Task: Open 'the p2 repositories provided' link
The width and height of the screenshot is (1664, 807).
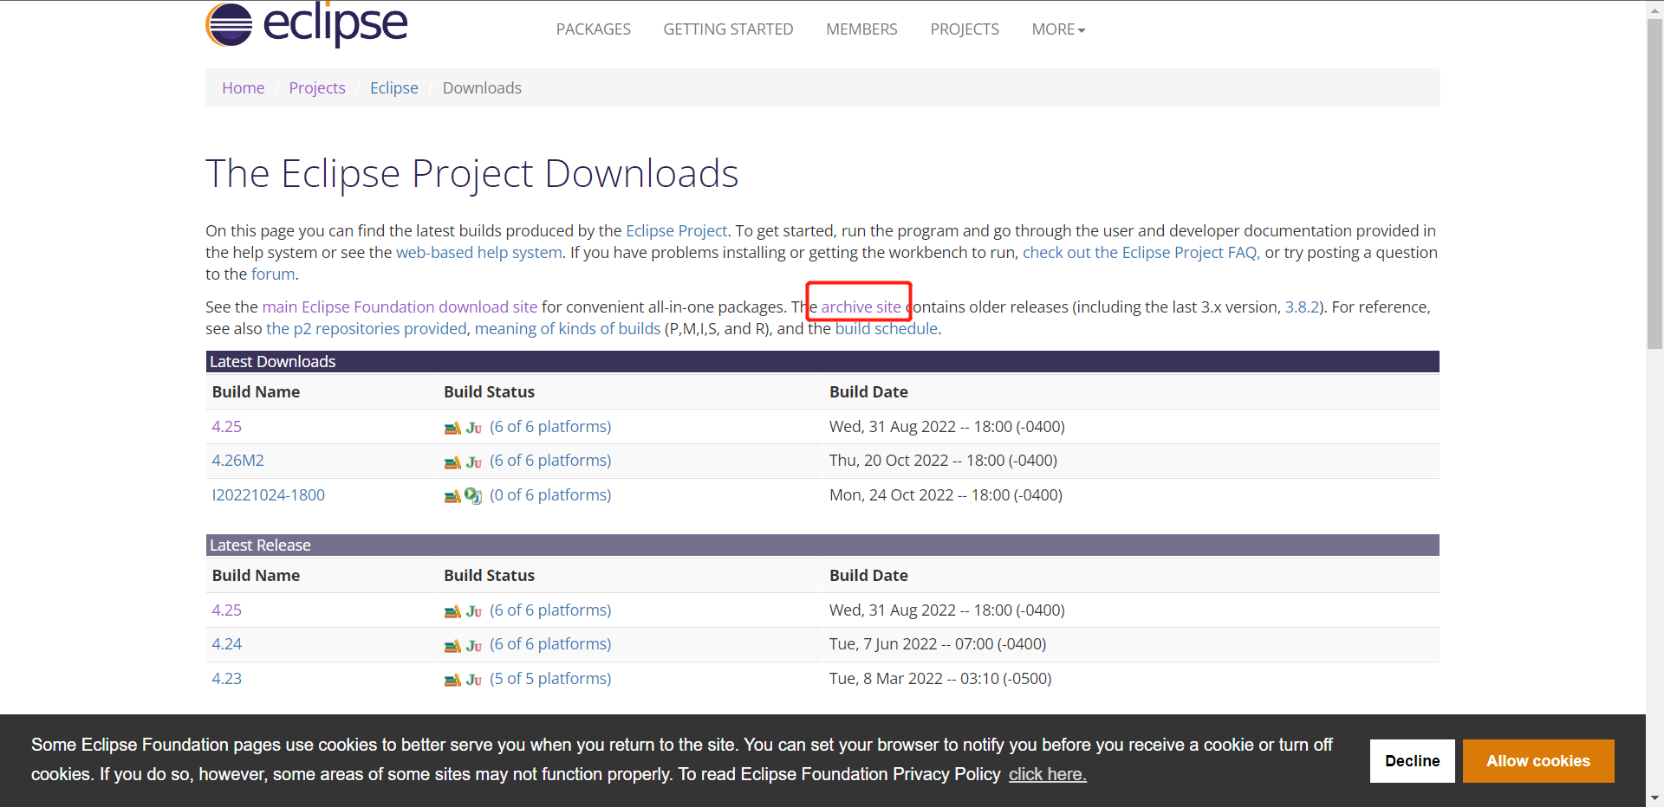Action: (367, 329)
